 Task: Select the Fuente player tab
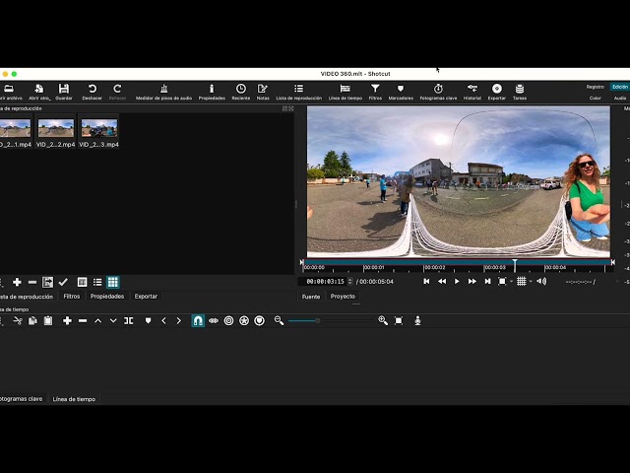tap(311, 297)
